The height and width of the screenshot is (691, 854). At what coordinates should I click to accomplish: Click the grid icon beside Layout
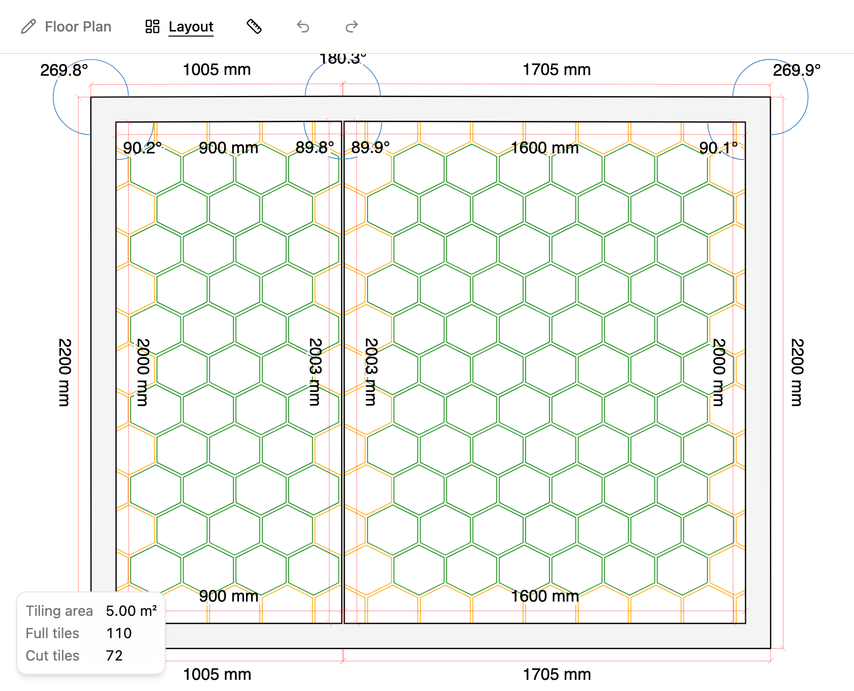[x=152, y=26]
